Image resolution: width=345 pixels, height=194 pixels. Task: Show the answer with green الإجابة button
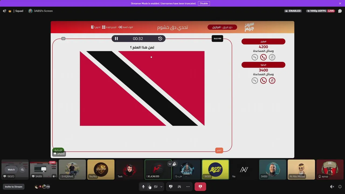(58, 150)
